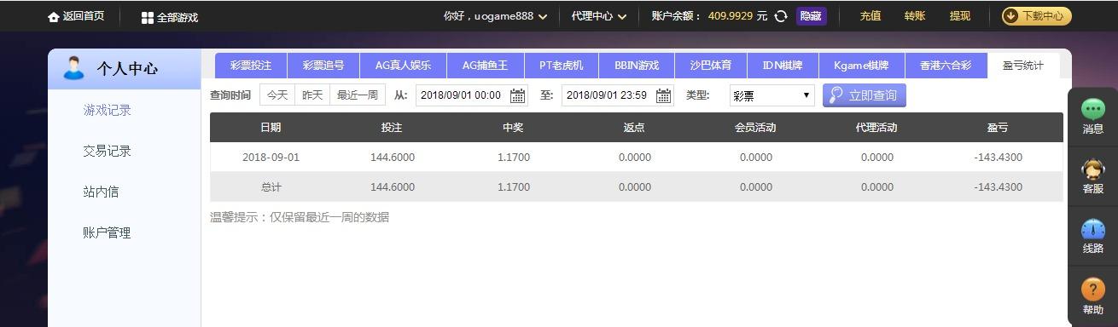1118x327 pixels.
Task: Click the 客服 customer service icon
Action: (1093, 169)
